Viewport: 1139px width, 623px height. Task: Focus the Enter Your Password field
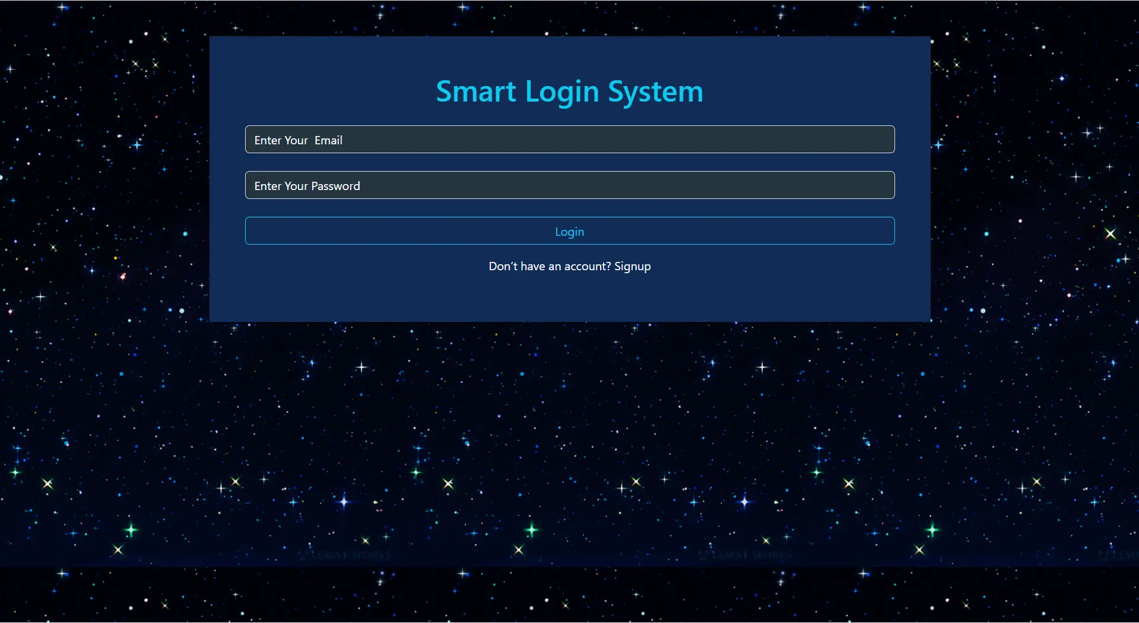pyautogui.click(x=569, y=185)
